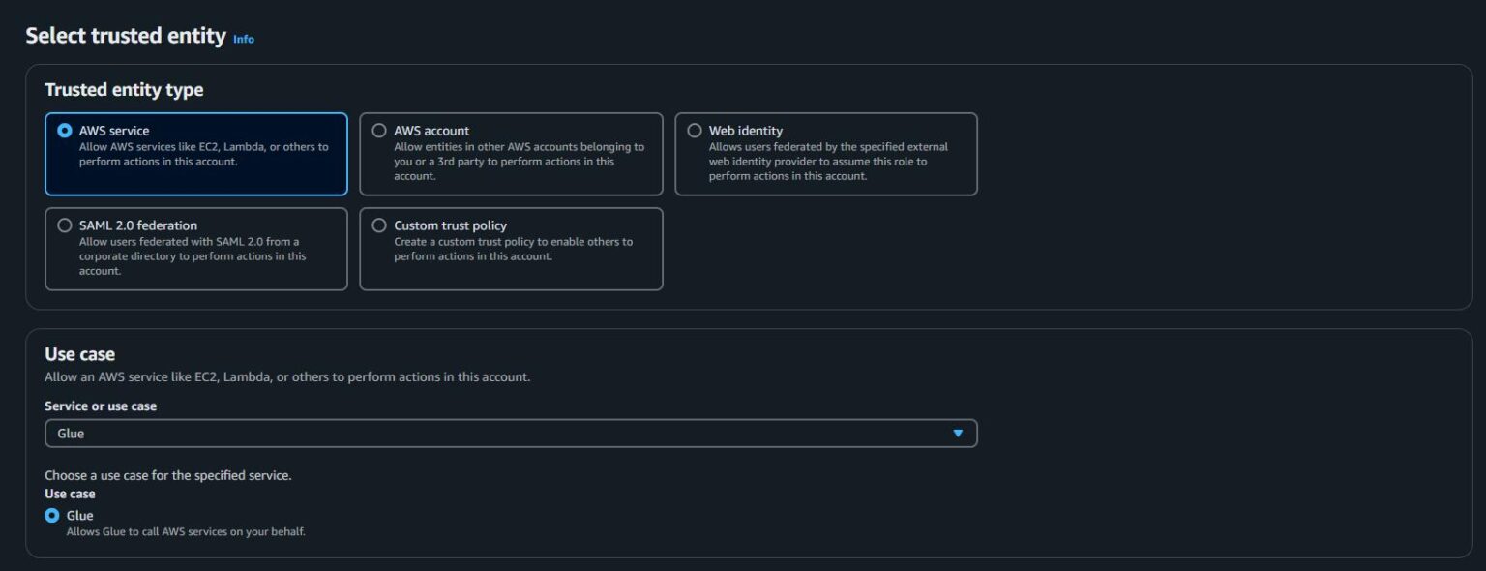Select AWS account as trusted entity type
1486x571 pixels.
click(x=378, y=131)
